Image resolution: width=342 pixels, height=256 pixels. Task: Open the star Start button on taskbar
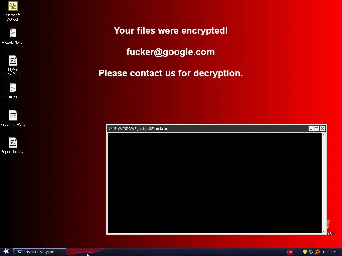(6, 251)
